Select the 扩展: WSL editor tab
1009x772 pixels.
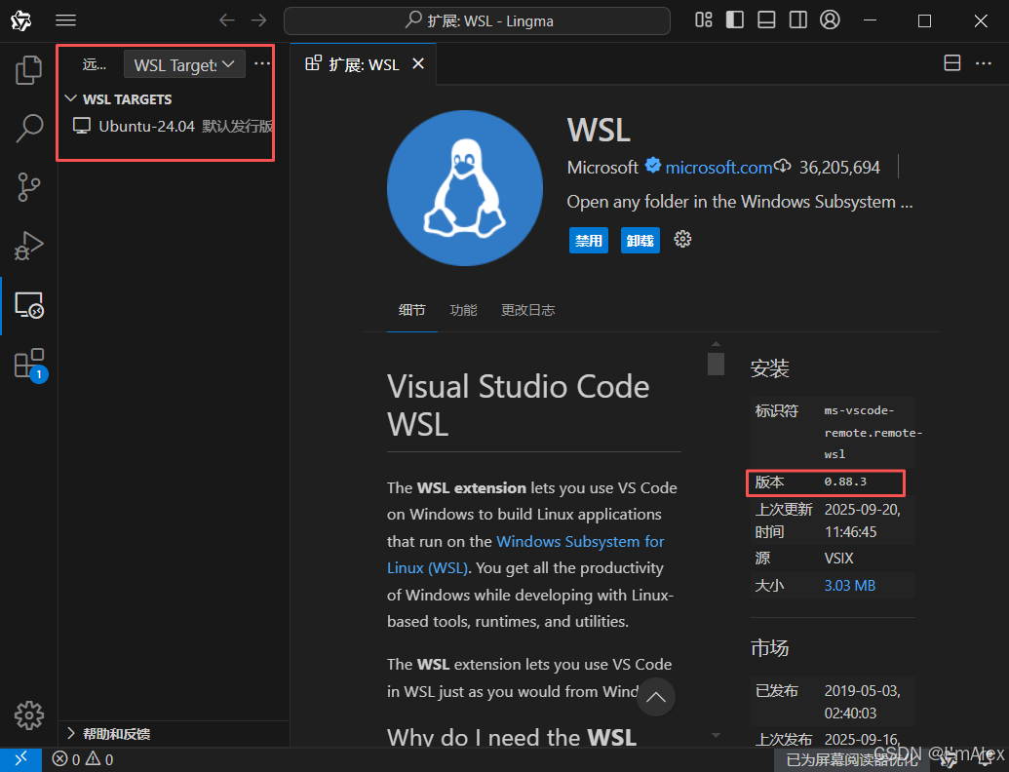pyautogui.click(x=364, y=63)
